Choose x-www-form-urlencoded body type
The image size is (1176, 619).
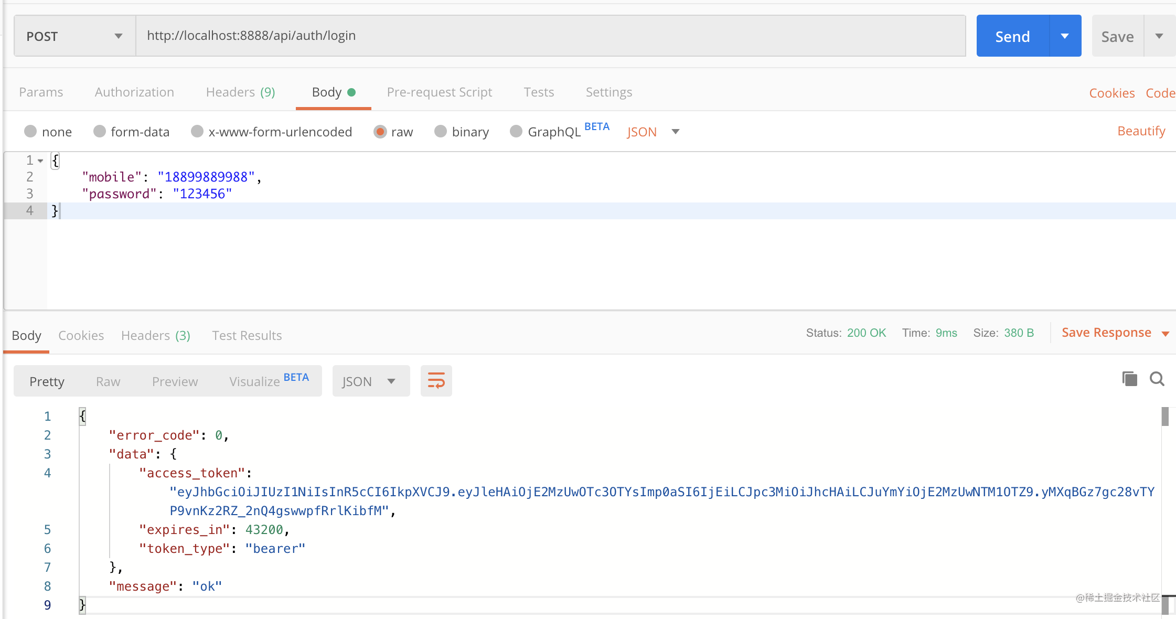(197, 131)
